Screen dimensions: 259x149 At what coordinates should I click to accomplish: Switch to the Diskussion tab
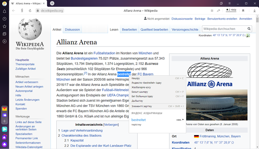[x=72, y=30]
